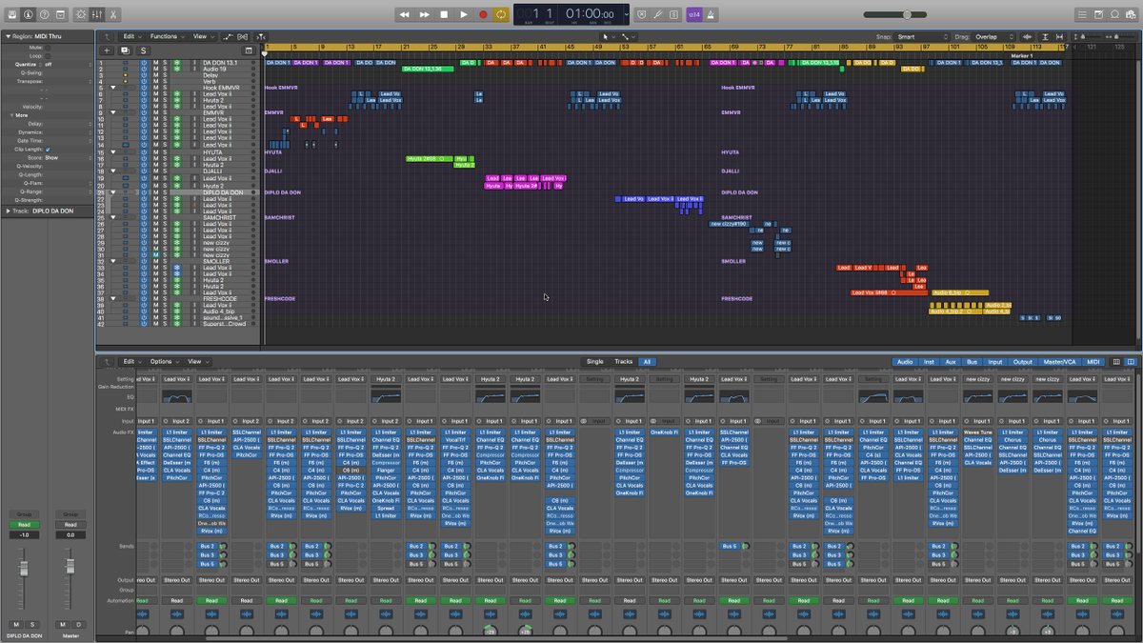This screenshot has height=643, width=1143.
Task: Stop playback with the square stop button
Action: click(444, 14)
